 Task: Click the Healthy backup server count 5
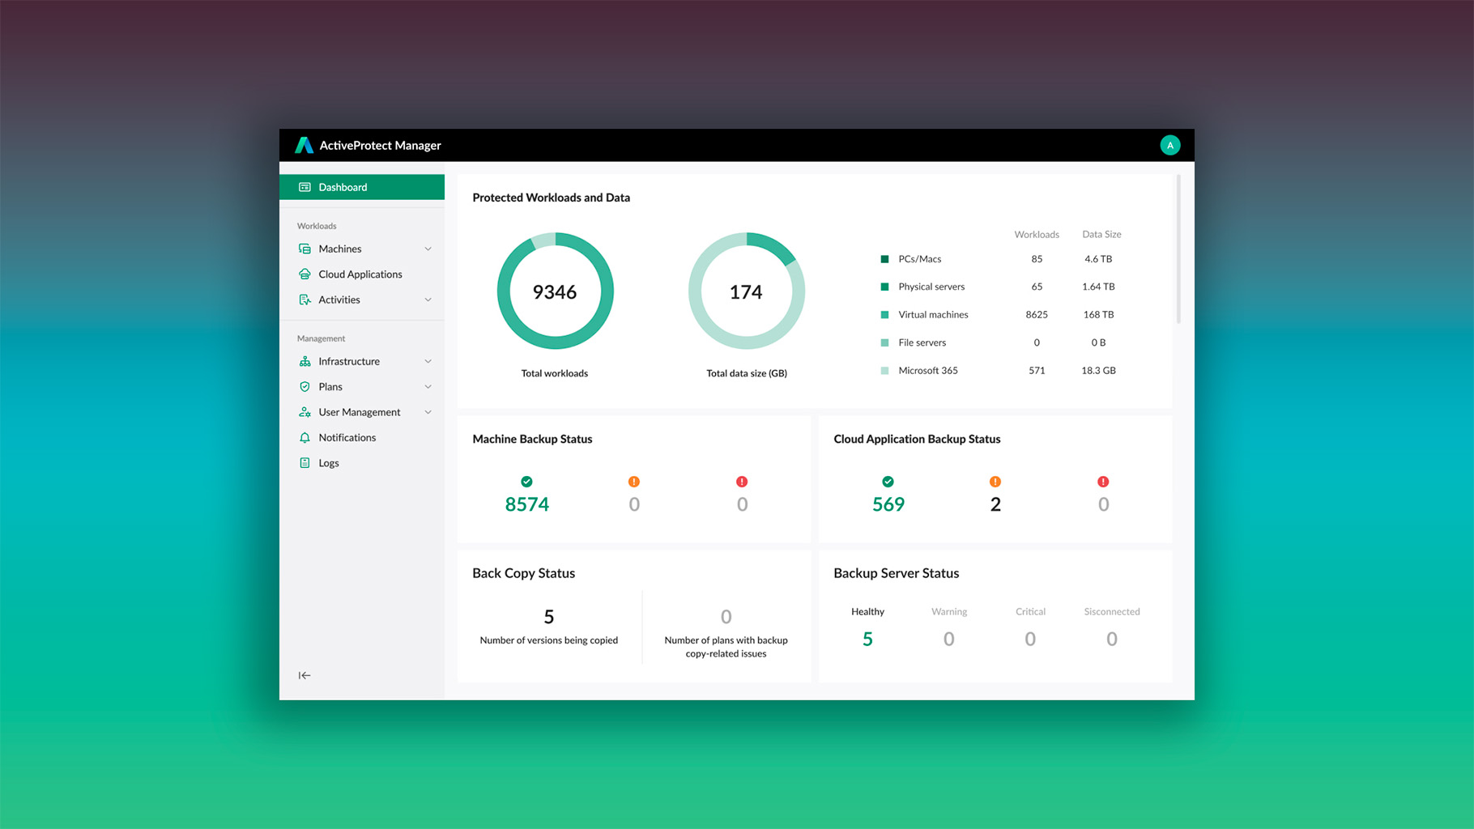tap(867, 639)
